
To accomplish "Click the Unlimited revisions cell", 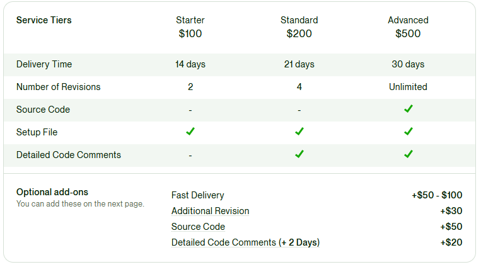I will [x=408, y=87].
